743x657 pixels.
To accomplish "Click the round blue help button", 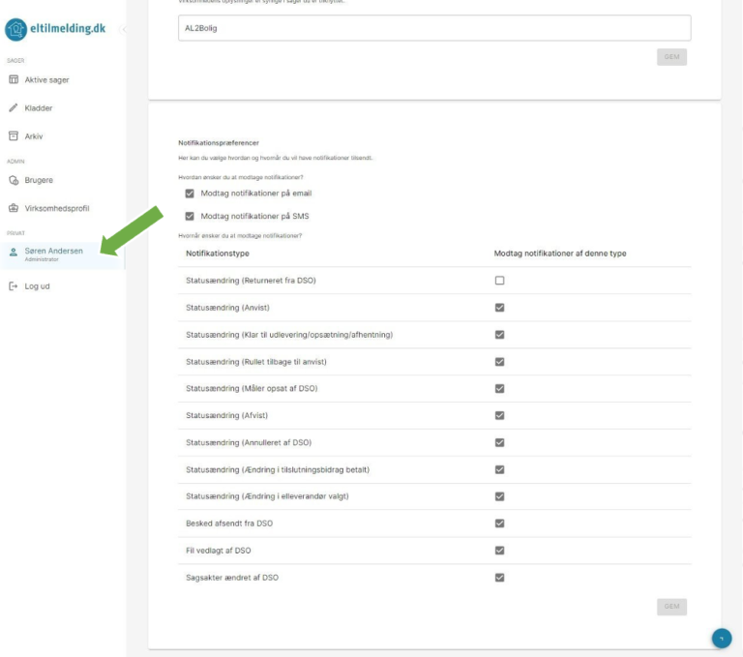I will pos(722,638).
